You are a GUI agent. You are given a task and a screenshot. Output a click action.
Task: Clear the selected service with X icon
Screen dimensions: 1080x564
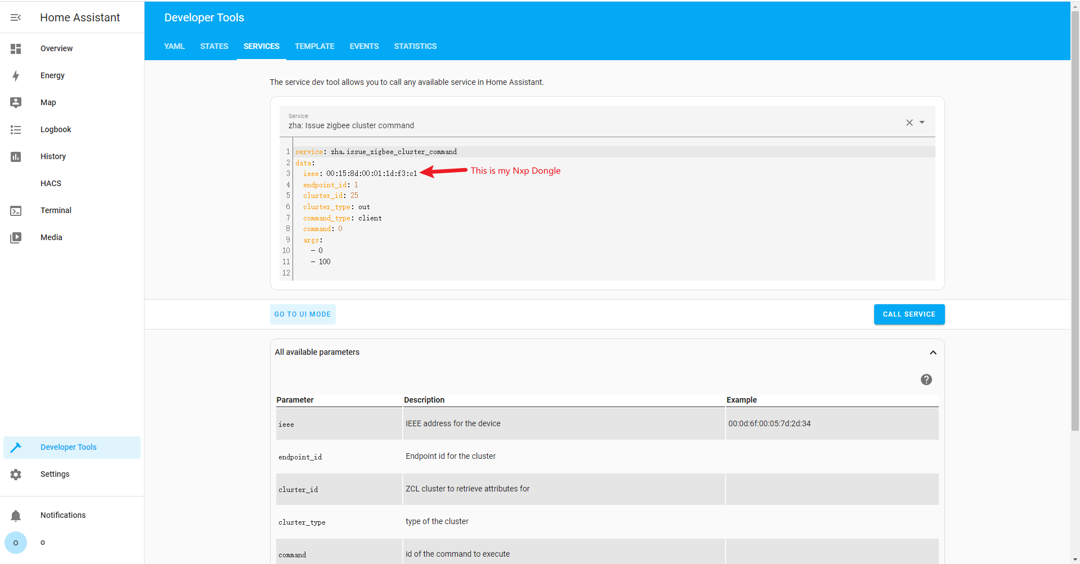pyautogui.click(x=910, y=123)
